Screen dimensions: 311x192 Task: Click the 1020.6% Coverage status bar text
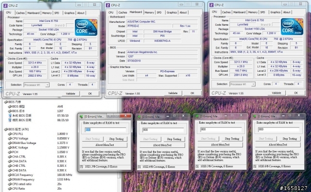click(x=274, y=166)
